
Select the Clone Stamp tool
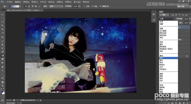3,44
